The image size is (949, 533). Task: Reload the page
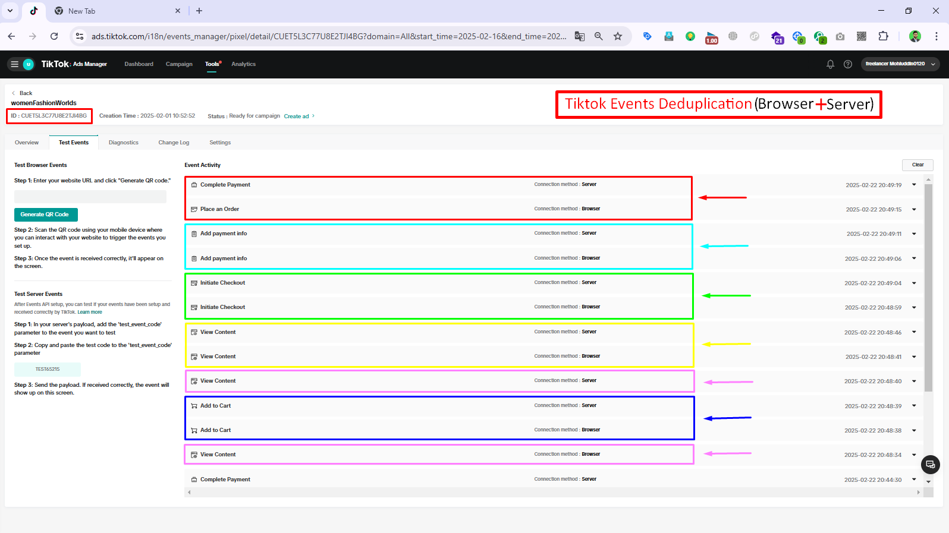pyautogui.click(x=54, y=36)
